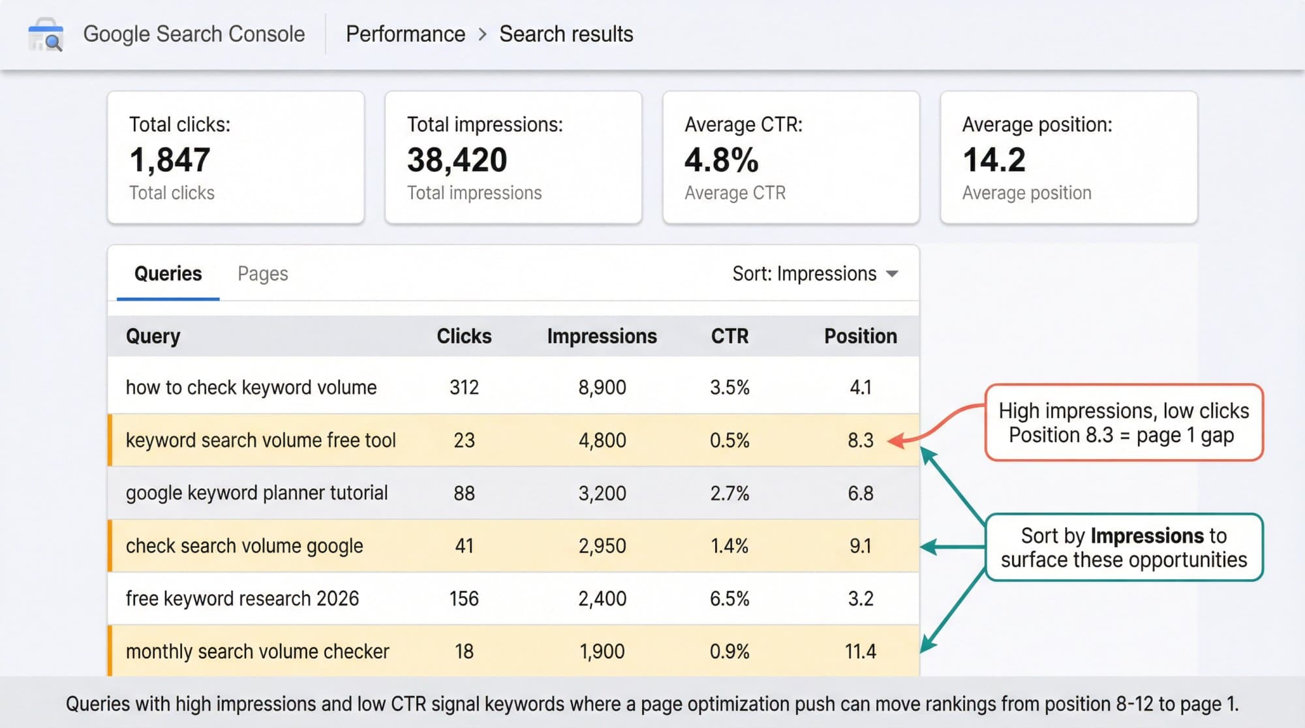Click the 8.3 position value
Image resolution: width=1305 pixels, height=728 pixels.
coord(860,440)
